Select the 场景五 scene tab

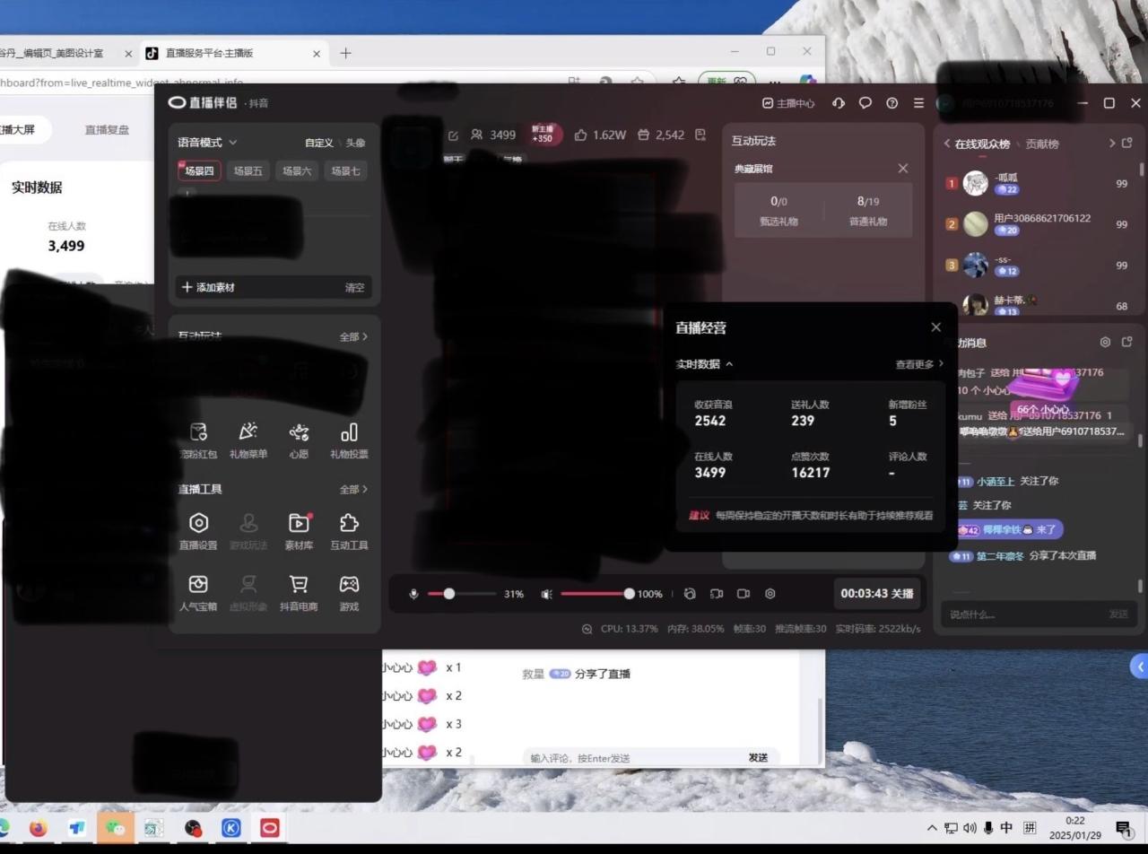point(248,171)
